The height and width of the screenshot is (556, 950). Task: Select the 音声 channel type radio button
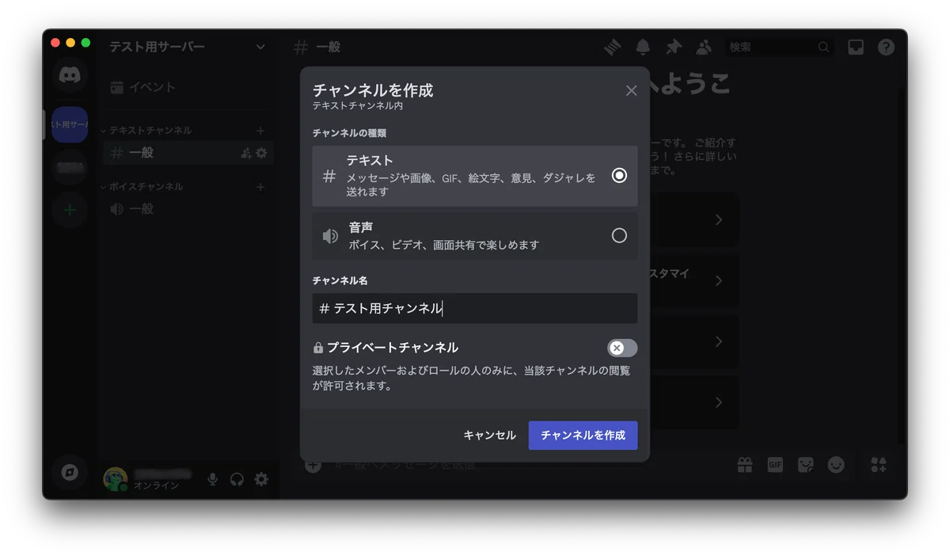(x=619, y=235)
